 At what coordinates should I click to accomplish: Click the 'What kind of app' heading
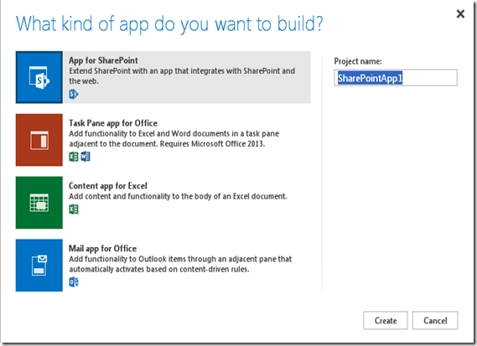coord(169,24)
